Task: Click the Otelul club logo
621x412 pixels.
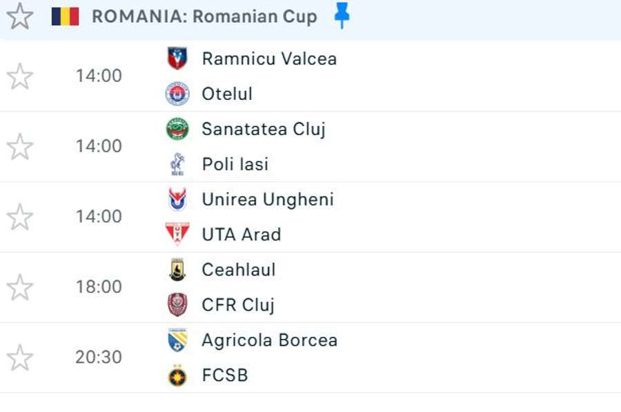Action: (x=177, y=94)
